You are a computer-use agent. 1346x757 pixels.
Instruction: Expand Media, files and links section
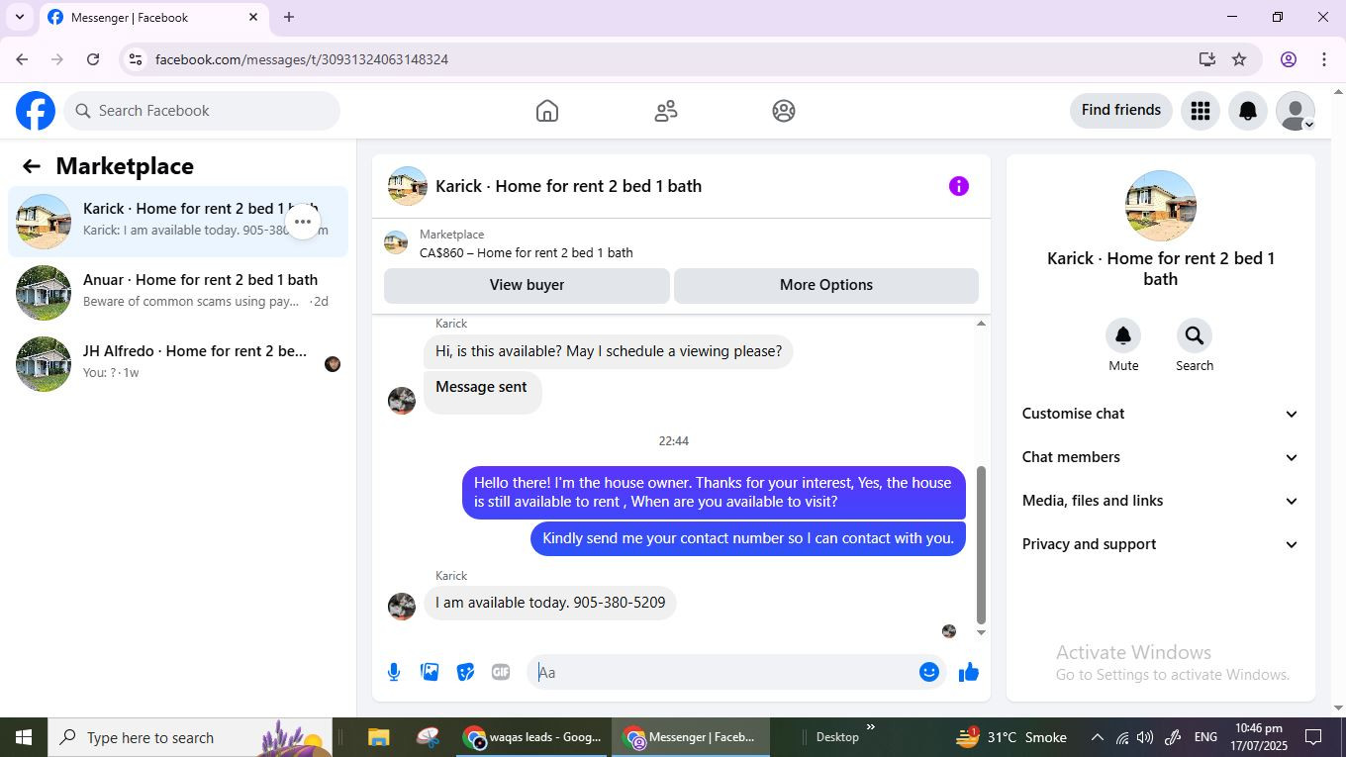point(1160,501)
